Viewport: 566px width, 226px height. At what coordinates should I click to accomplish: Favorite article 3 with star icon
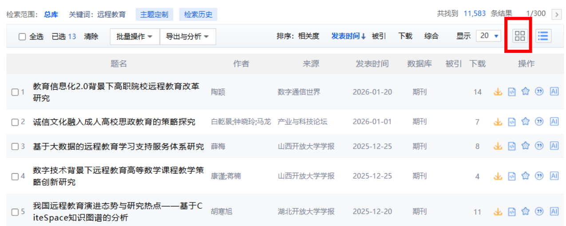pos(526,146)
